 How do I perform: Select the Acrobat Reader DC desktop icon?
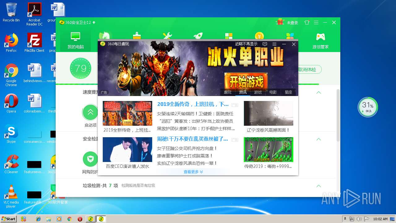click(x=34, y=14)
